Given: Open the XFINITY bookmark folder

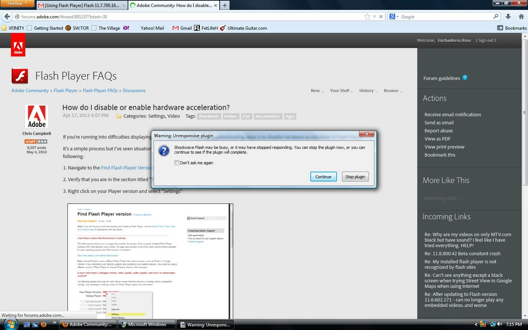Looking at the screenshot, I should (x=13, y=28).
